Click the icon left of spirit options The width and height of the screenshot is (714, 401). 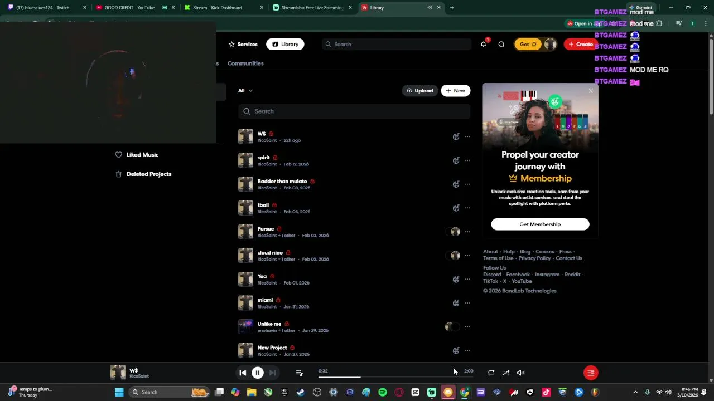pyautogui.click(x=456, y=160)
